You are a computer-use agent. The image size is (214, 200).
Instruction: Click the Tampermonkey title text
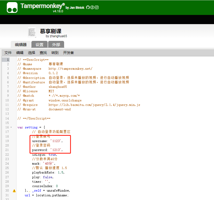coord(43,6)
